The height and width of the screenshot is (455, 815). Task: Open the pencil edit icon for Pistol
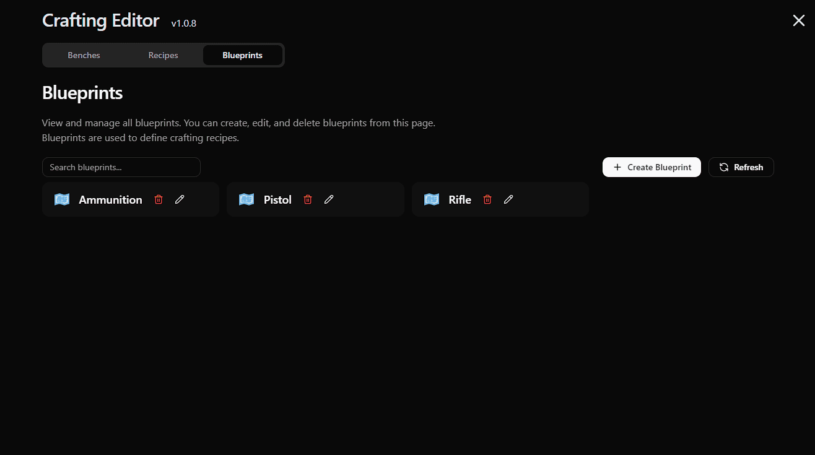328,199
